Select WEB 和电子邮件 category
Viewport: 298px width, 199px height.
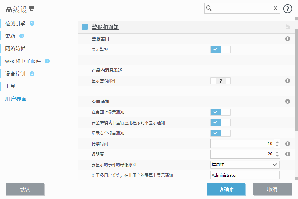coord(23,61)
